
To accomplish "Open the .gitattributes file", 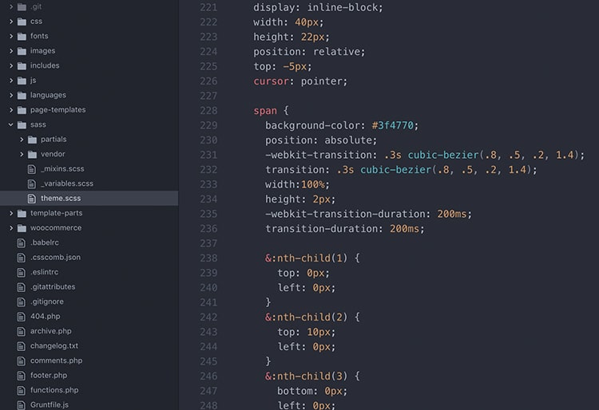I will pos(53,287).
